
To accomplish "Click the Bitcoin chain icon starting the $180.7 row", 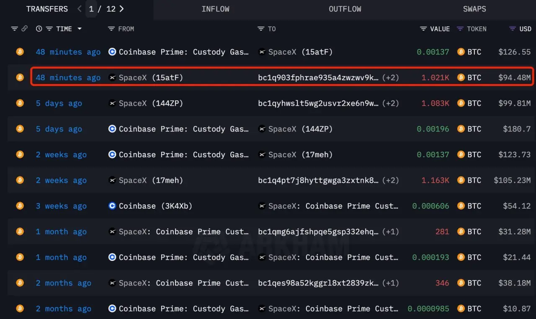I will (20, 129).
